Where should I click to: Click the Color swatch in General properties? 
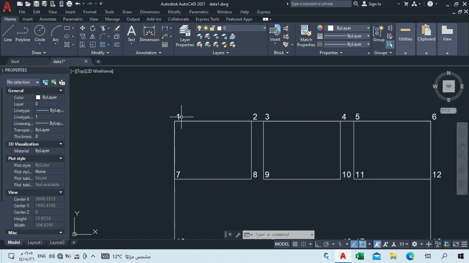click(x=38, y=98)
